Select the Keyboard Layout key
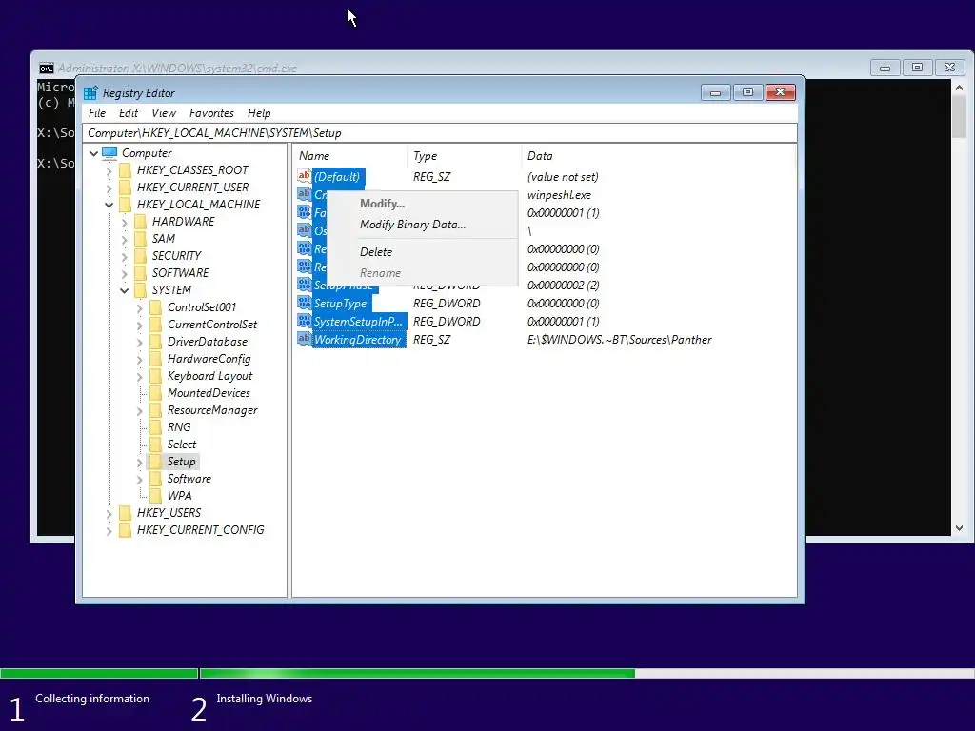Screen dimensions: 975x731 coord(209,376)
